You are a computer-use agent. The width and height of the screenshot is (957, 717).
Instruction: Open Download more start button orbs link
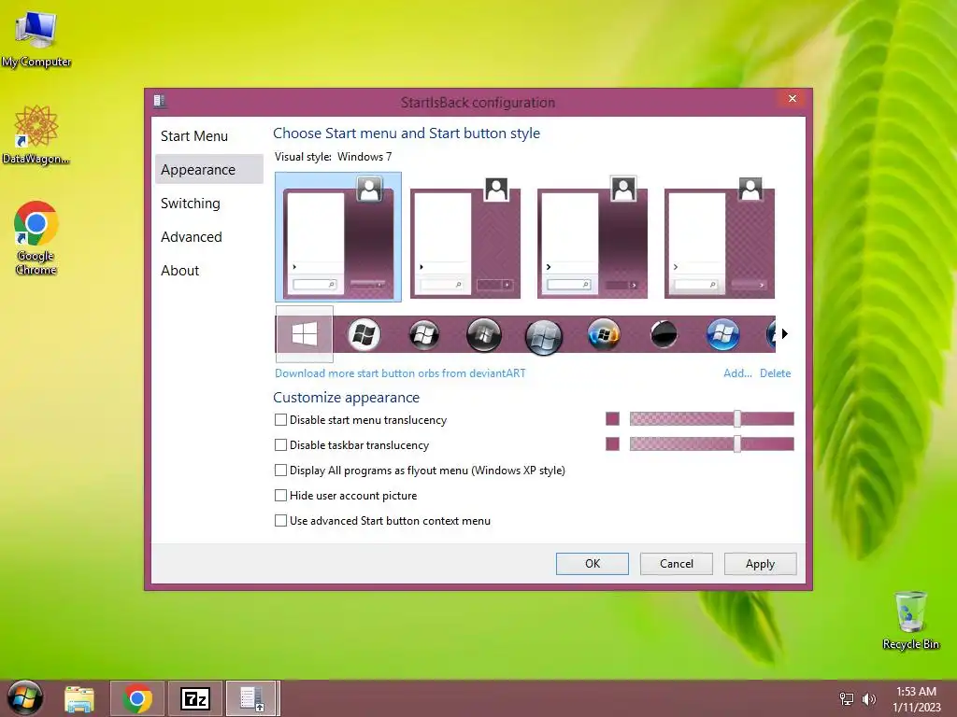[x=400, y=373]
